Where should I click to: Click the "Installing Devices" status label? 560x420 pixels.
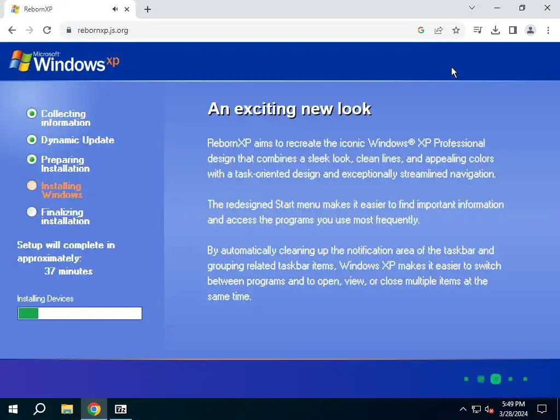click(45, 299)
